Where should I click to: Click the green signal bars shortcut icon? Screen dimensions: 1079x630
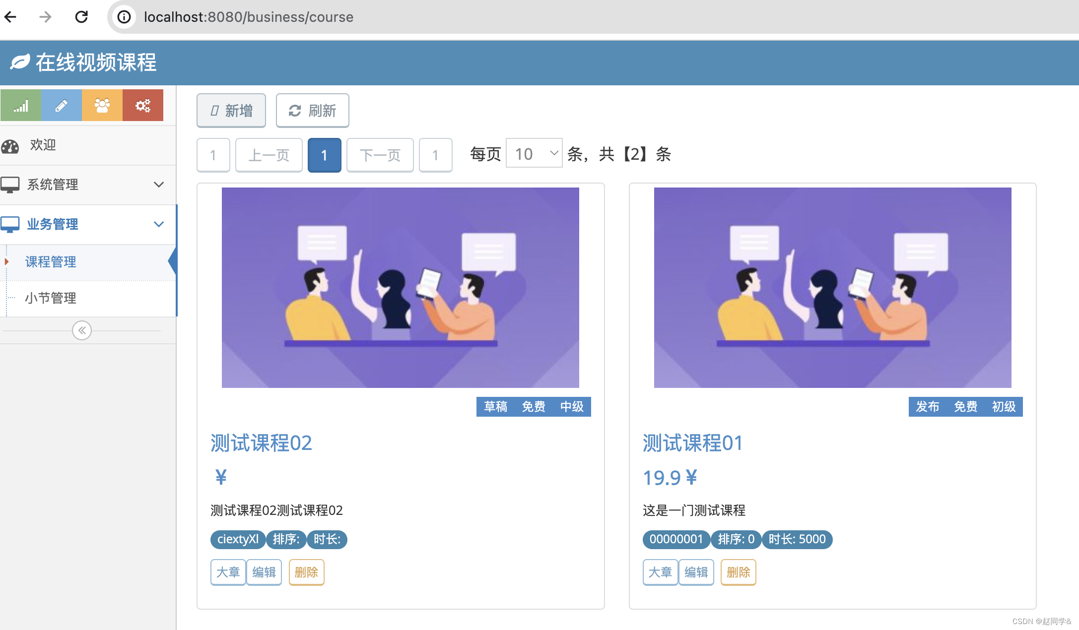pos(21,105)
